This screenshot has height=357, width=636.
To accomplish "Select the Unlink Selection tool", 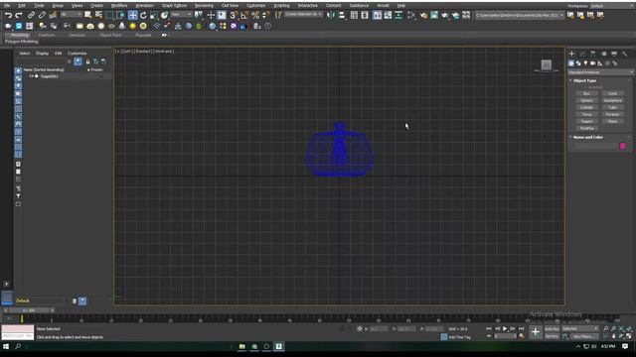I will point(42,16).
